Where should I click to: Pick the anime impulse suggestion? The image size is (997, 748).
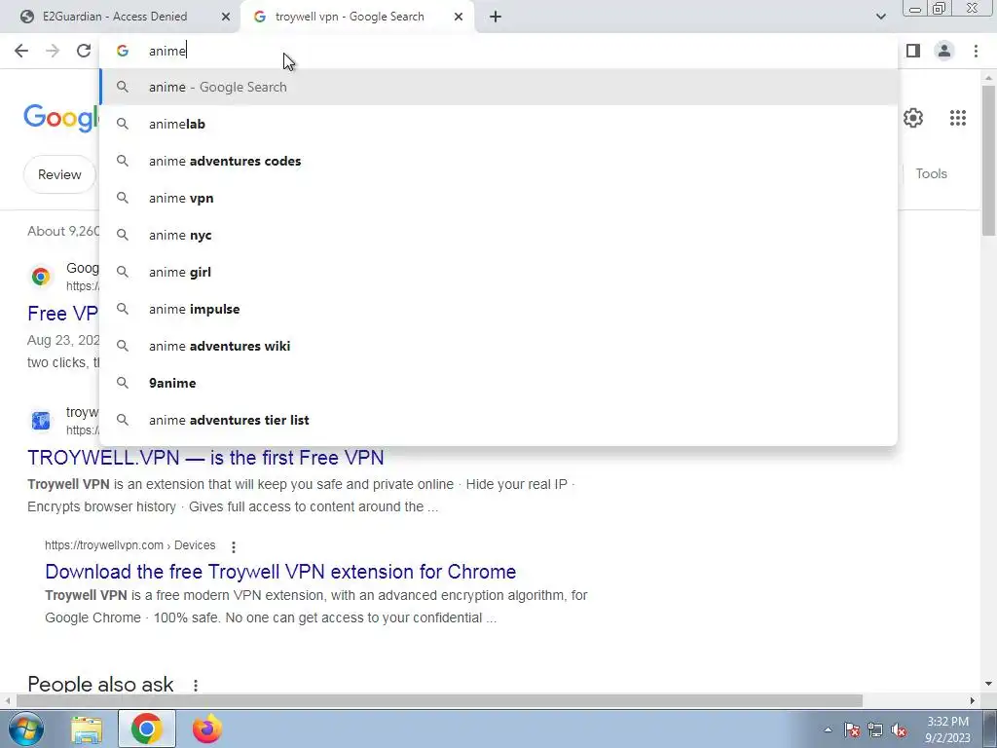(499, 309)
